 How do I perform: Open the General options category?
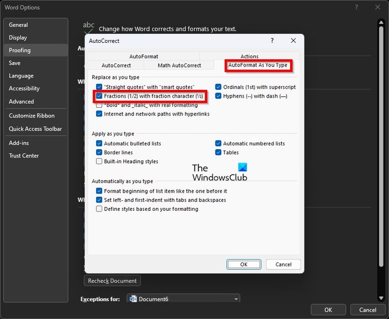click(x=36, y=25)
